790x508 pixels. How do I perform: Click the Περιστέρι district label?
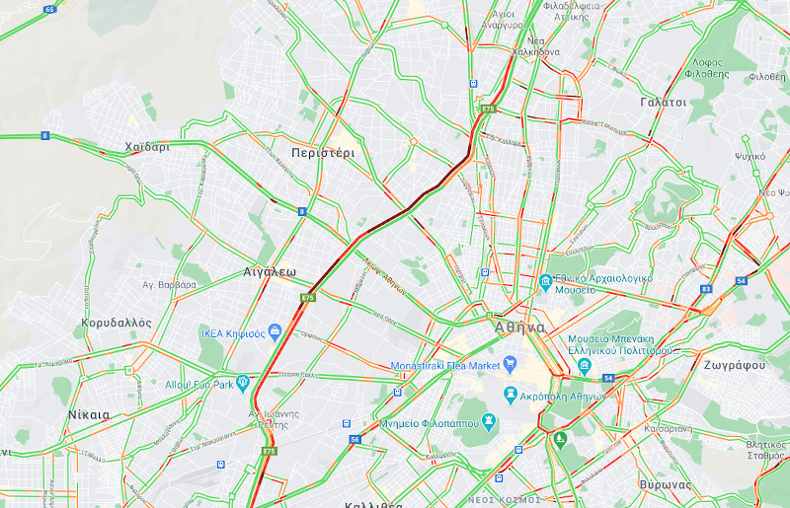coord(323,153)
